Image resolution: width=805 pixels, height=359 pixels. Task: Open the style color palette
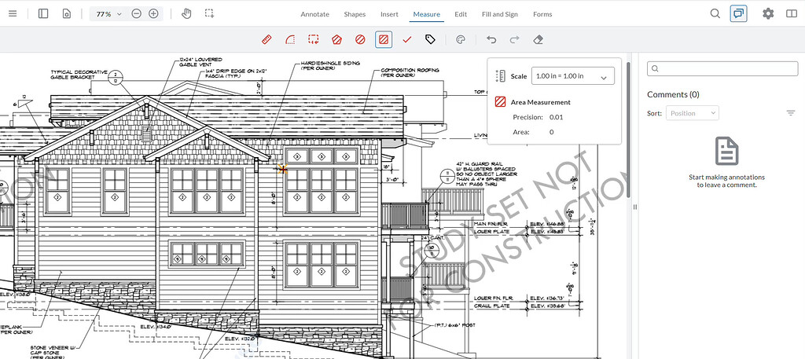(461, 39)
